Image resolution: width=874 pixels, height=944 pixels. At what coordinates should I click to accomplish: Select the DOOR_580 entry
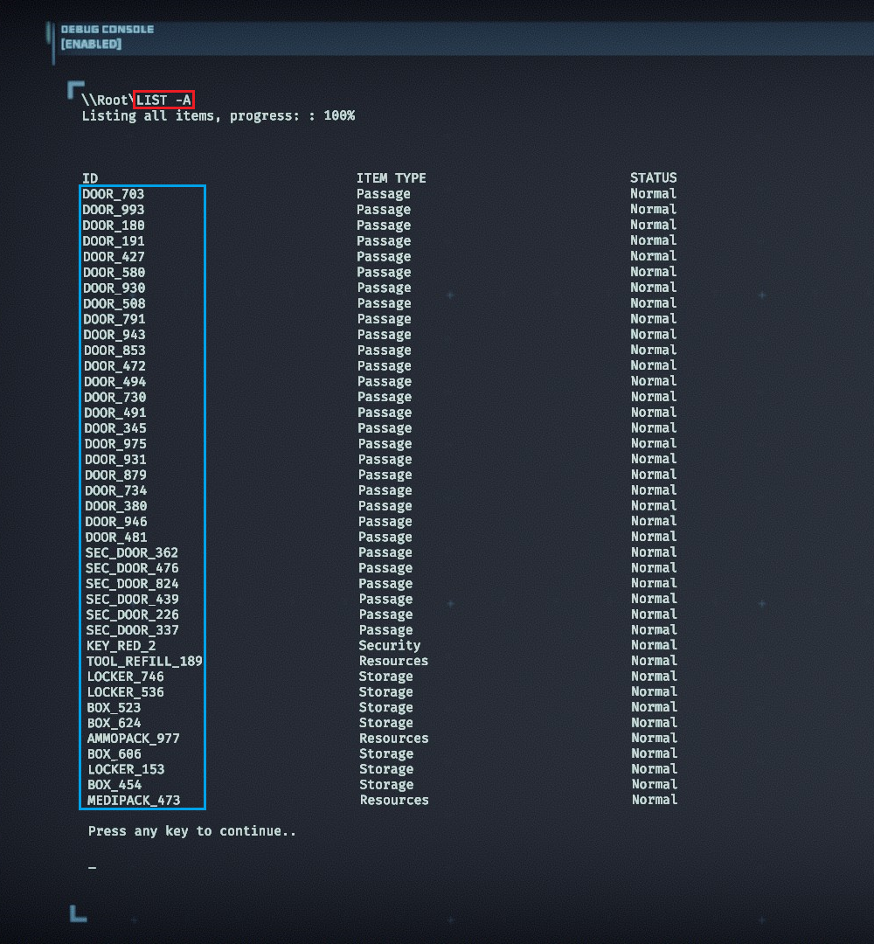(114, 272)
